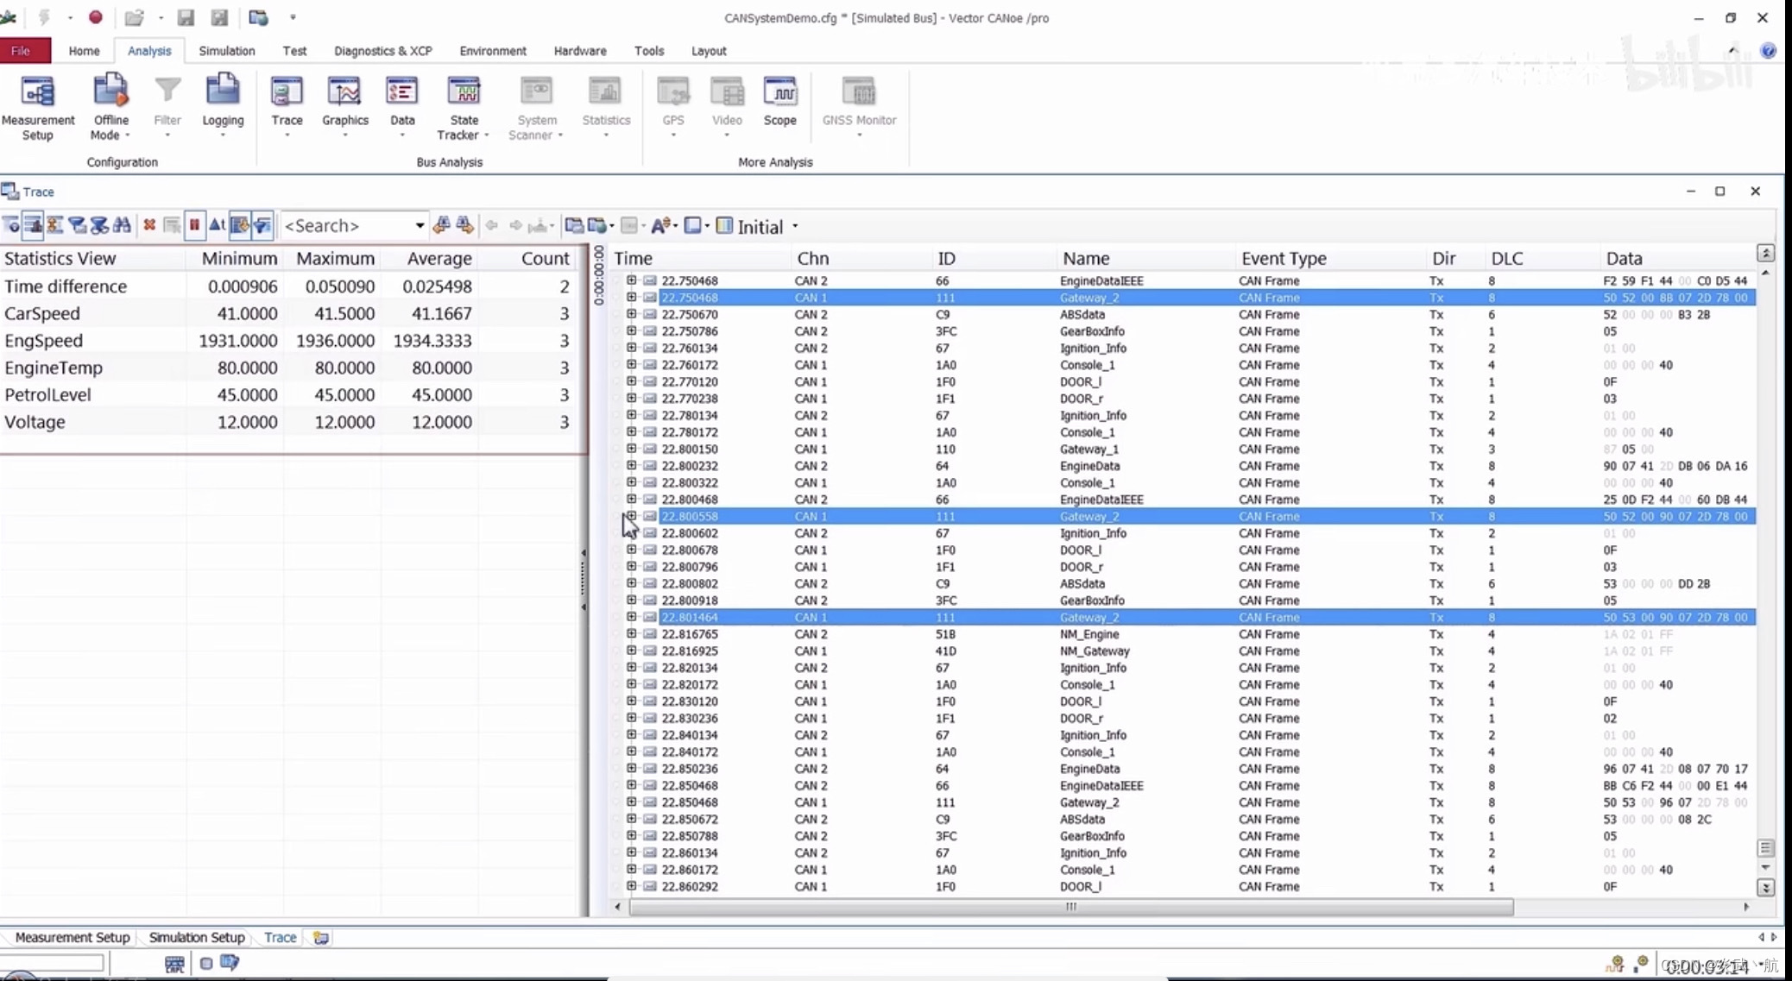The width and height of the screenshot is (1792, 981).
Task: Toggle the pause button in Trace toolbar
Action: coord(194,225)
